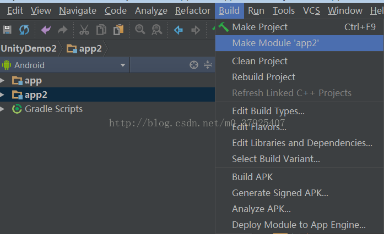The image size is (384, 234).
Task: Click the app2 module folder icon in tree
Action: [17, 94]
